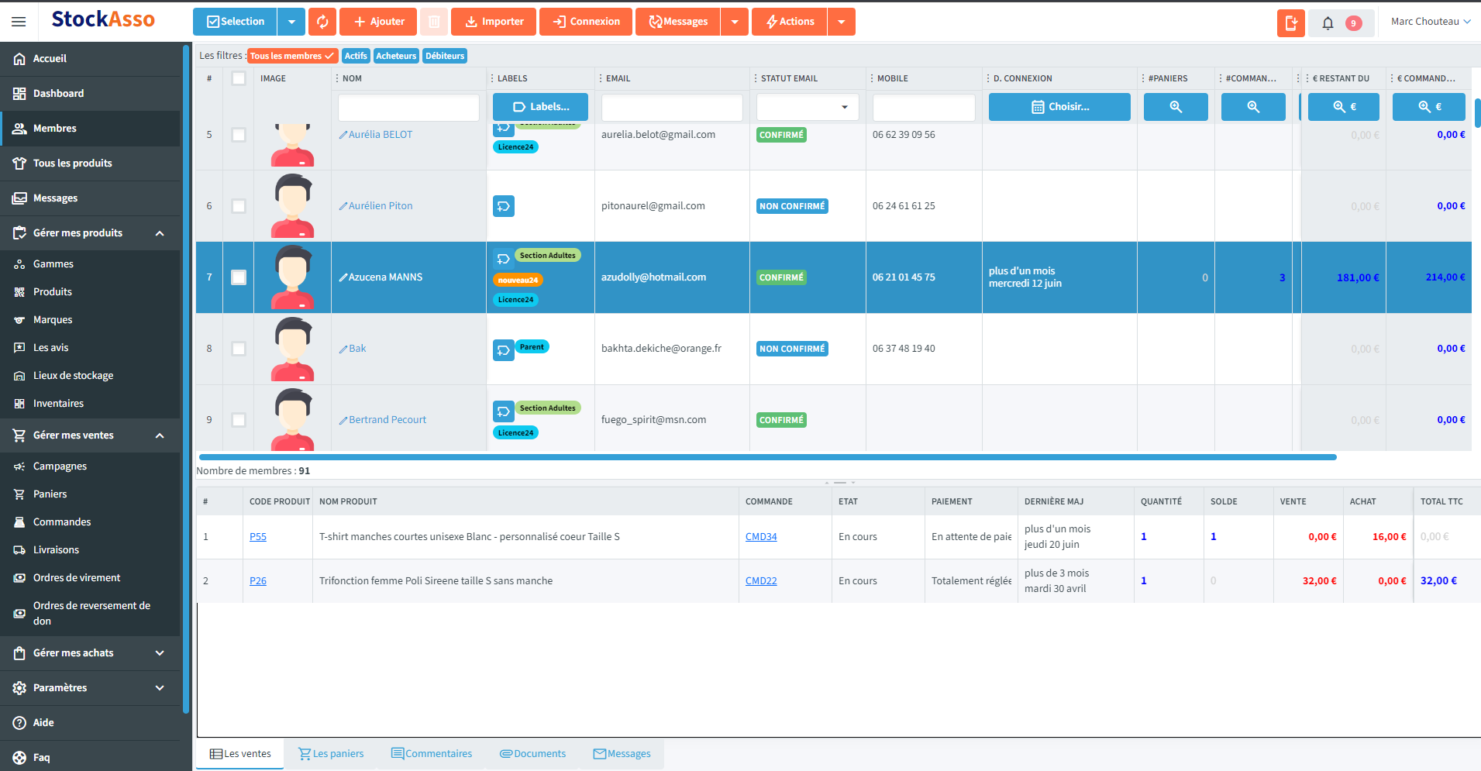Image resolution: width=1481 pixels, height=771 pixels.
Task: Toggle the Actifs filter
Action: (356, 56)
